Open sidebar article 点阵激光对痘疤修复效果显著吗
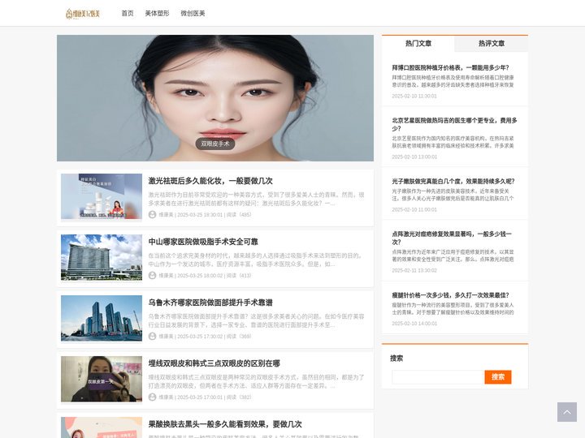Screen dimensions: 585x438 (x=452, y=238)
